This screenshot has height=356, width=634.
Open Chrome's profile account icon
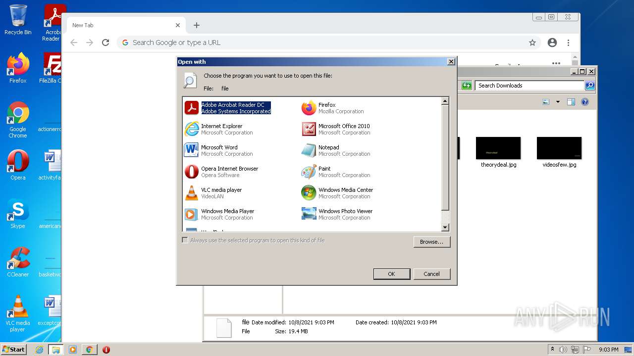(x=552, y=43)
